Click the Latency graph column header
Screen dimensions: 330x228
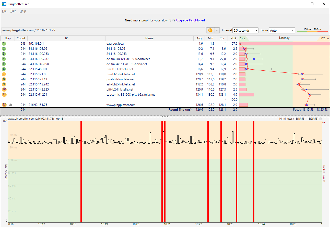click(284, 38)
